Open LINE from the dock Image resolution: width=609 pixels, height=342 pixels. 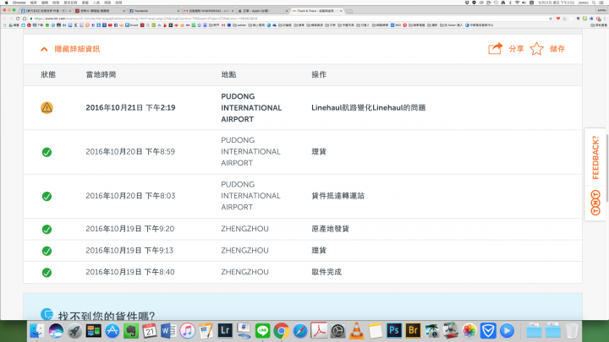tap(262, 331)
